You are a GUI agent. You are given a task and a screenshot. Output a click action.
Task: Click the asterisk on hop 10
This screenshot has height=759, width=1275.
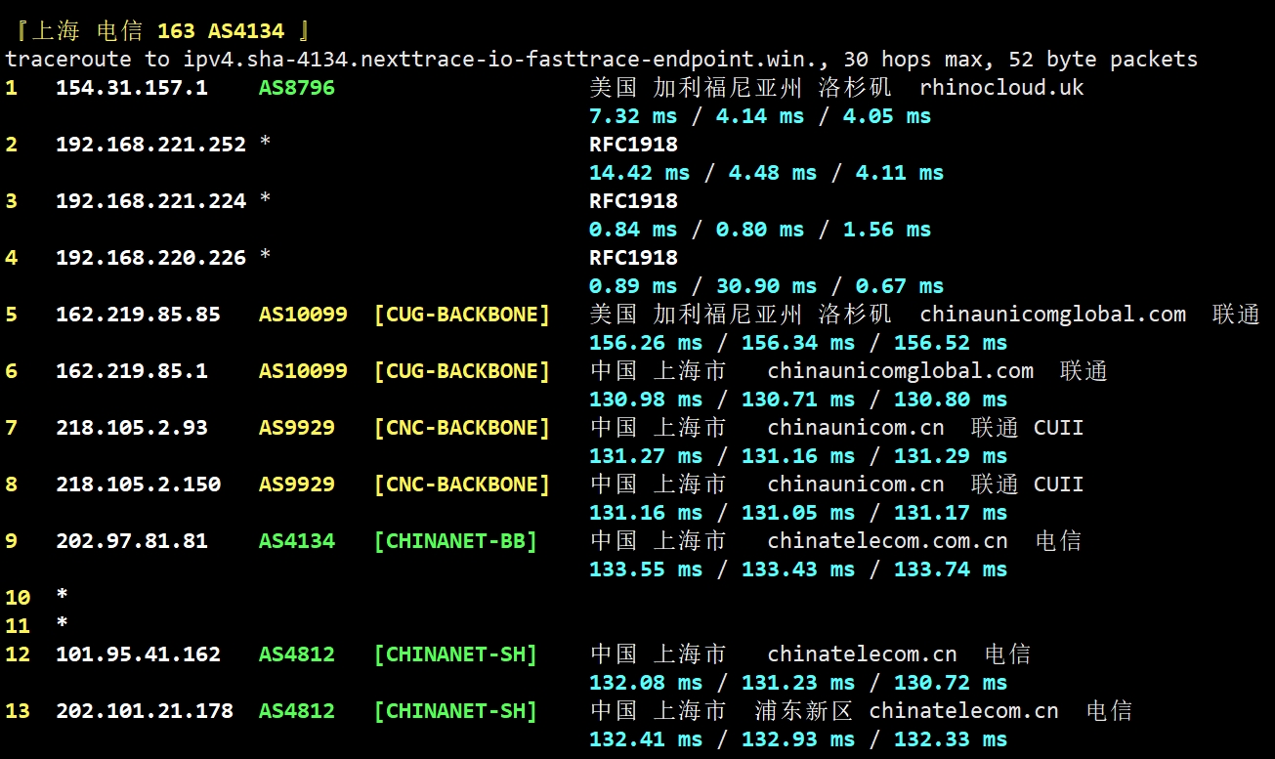pyautogui.click(x=63, y=596)
